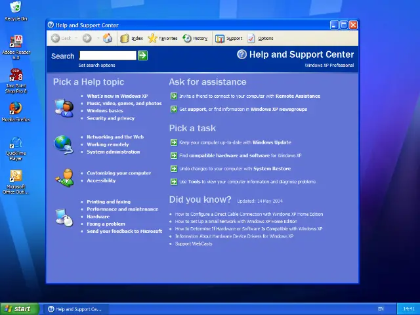Click the Forward arrow button
The height and width of the screenshot is (315, 420).
click(x=87, y=38)
